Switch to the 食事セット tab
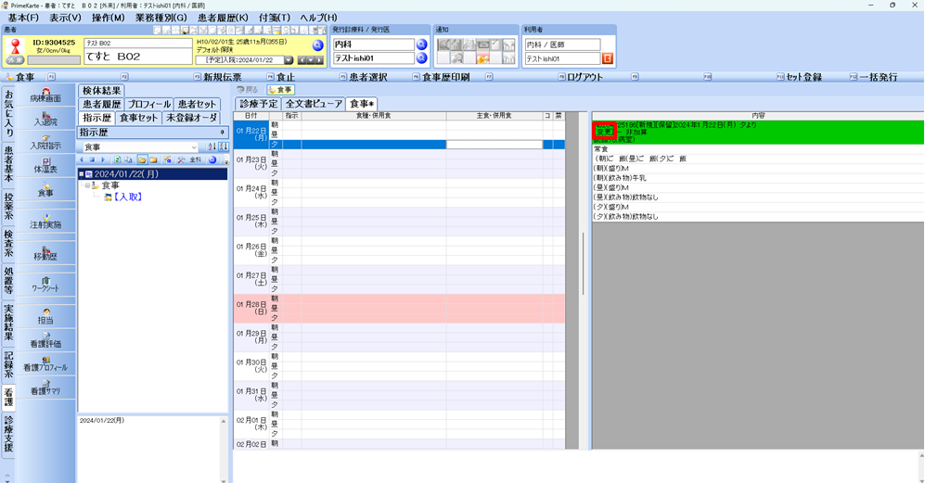The image size is (925, 483). [138, 118]
